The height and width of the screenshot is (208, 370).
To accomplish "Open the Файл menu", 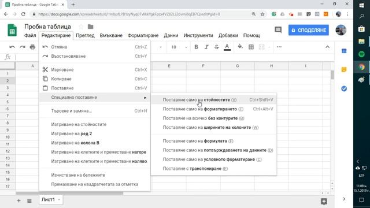I will 30,35.
